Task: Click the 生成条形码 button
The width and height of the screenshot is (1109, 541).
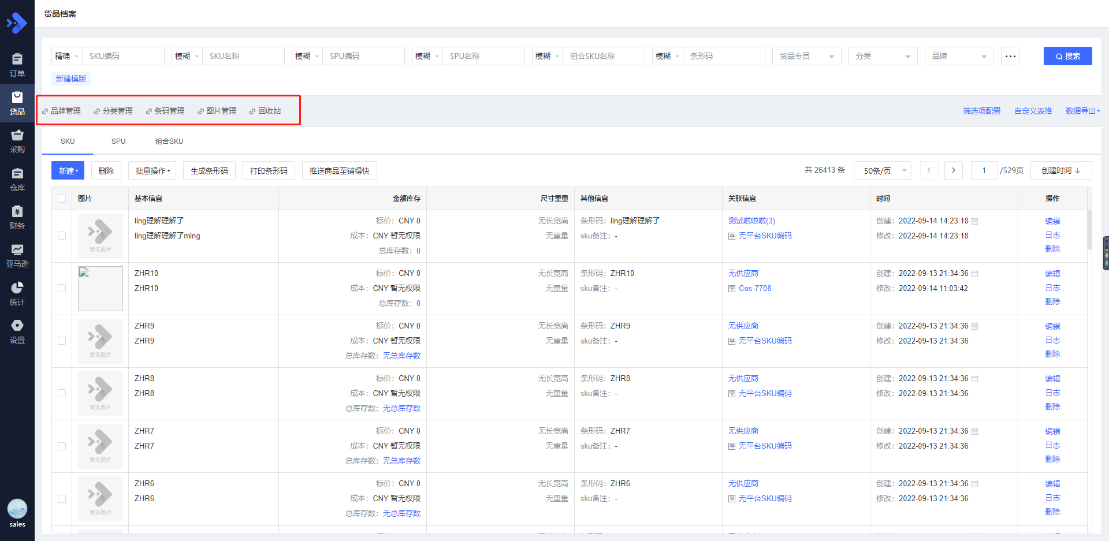Action: click(209, 170)
